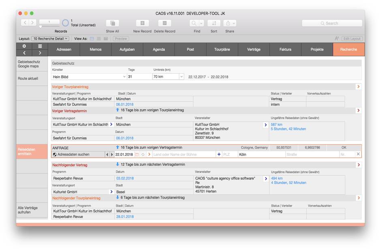Click Gebietsschutz Google maps sidebar button
Screen dimensions: 381x251
pos(32,64)
